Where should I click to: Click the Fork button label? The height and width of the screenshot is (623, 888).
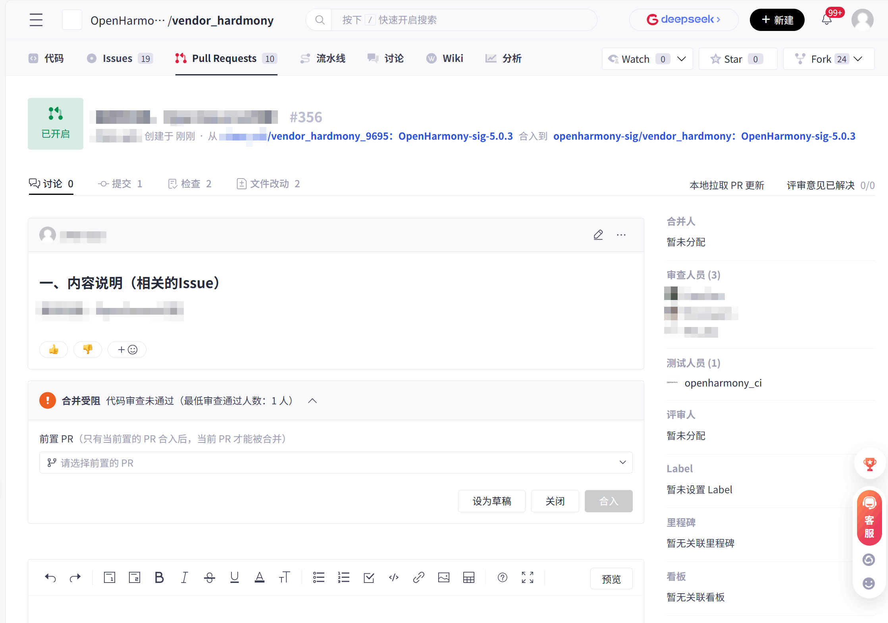[x=821, y=59]
